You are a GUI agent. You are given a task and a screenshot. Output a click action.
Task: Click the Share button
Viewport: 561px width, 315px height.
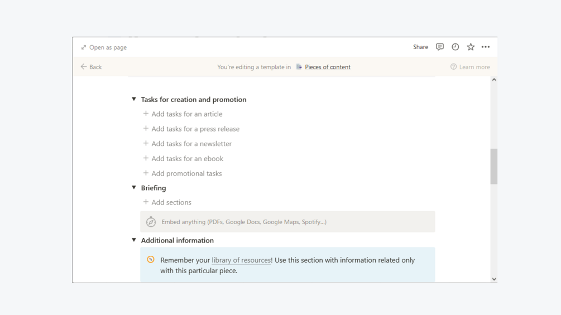point(420,47)
